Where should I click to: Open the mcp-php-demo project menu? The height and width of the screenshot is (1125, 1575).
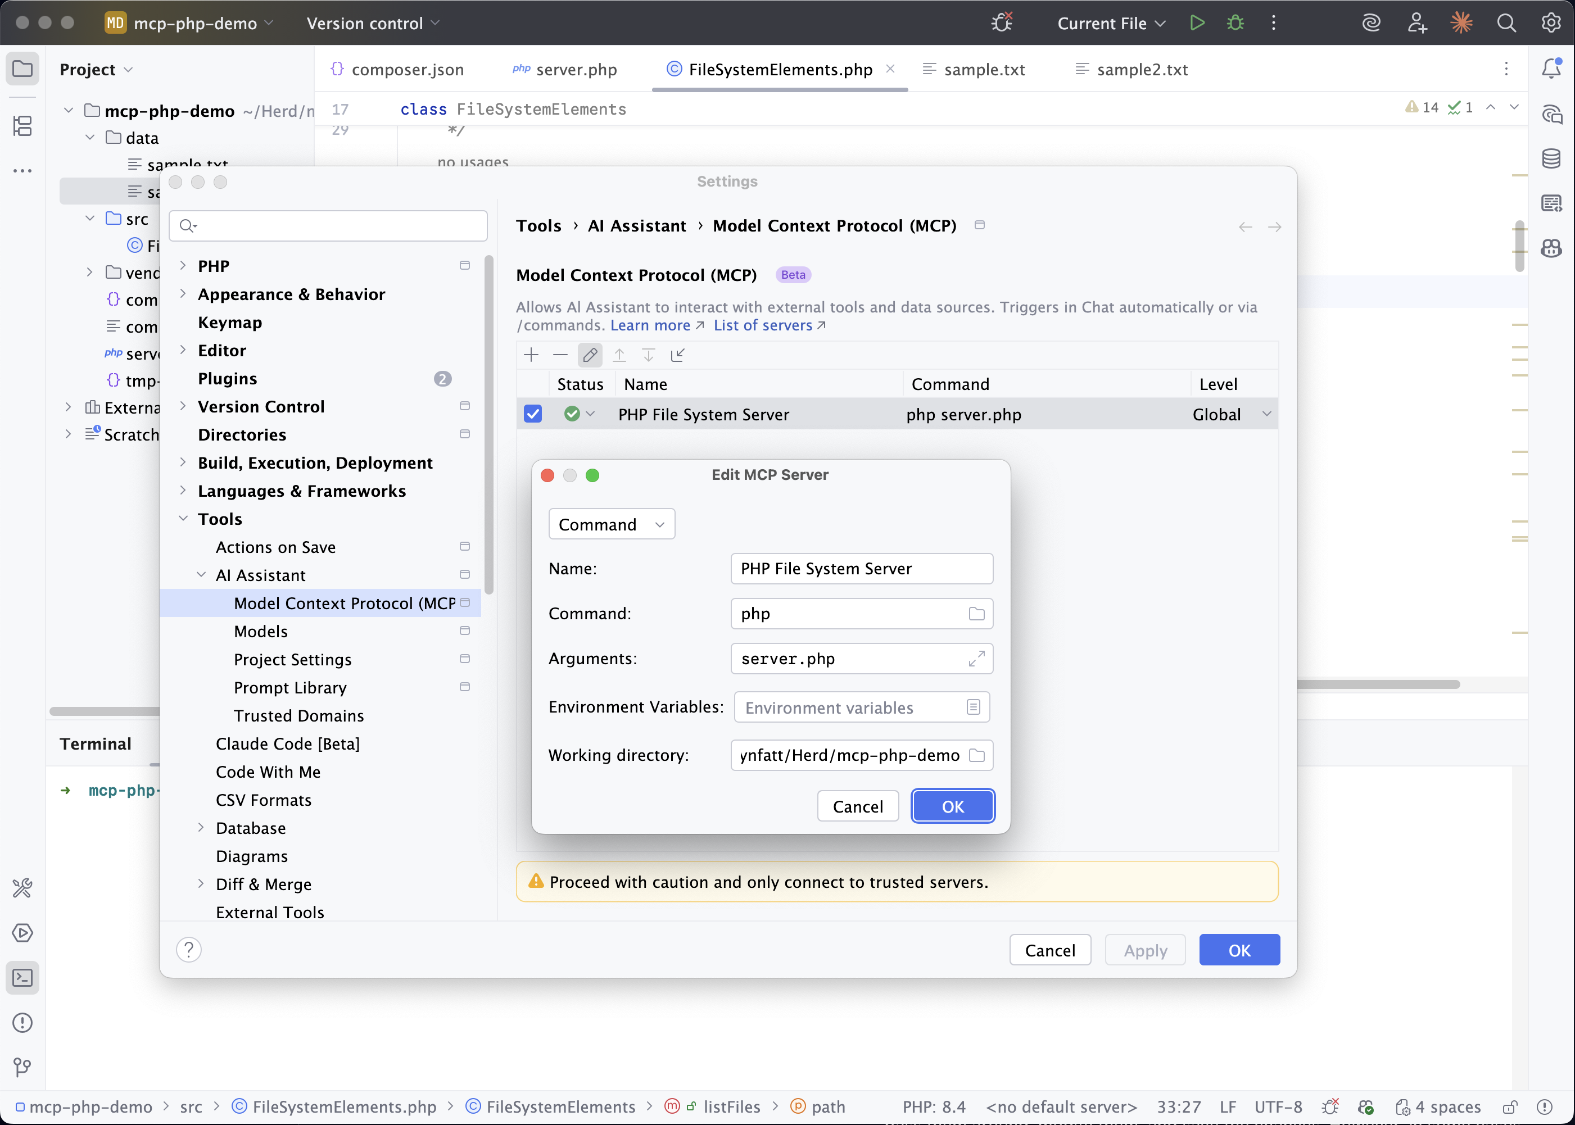pyautogui.click(x=189, y=23)
